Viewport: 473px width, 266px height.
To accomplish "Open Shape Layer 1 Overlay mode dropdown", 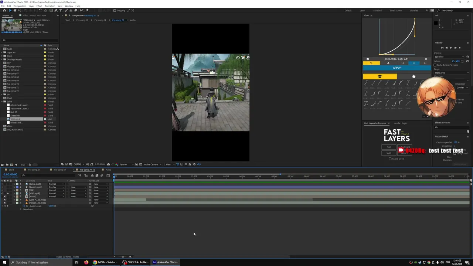I will coord(57,187).
